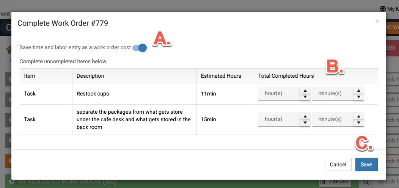
Task: Cancel completing the work order
Action: tap(338, 164)
